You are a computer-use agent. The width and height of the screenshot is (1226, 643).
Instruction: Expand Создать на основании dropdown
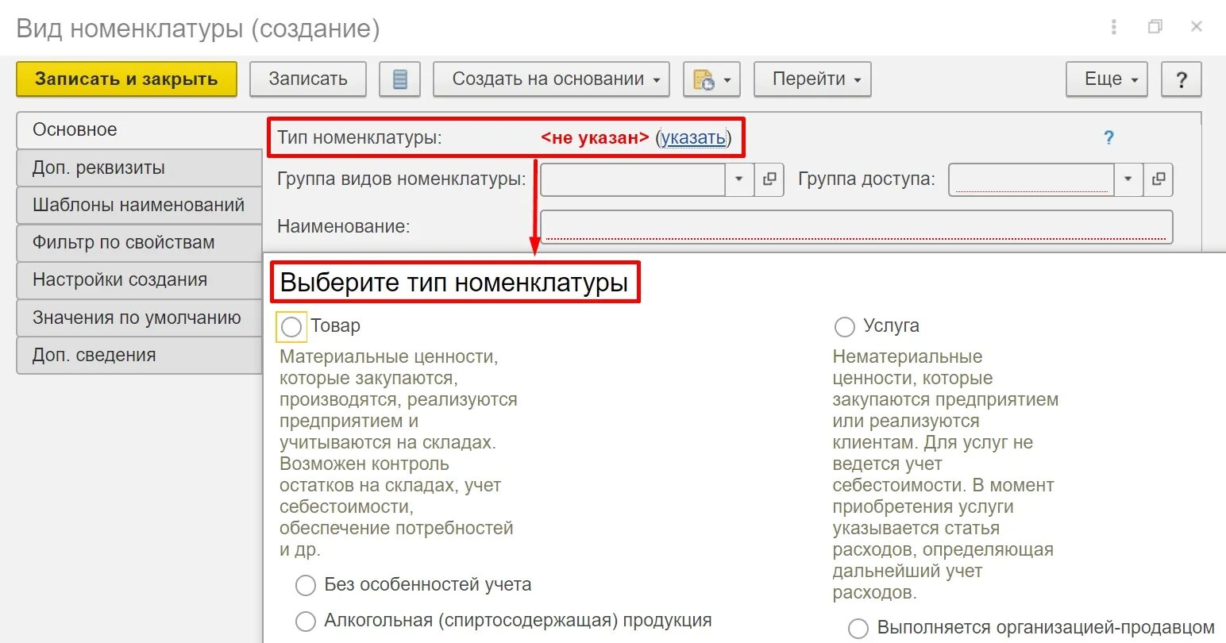tap(551, 79)
